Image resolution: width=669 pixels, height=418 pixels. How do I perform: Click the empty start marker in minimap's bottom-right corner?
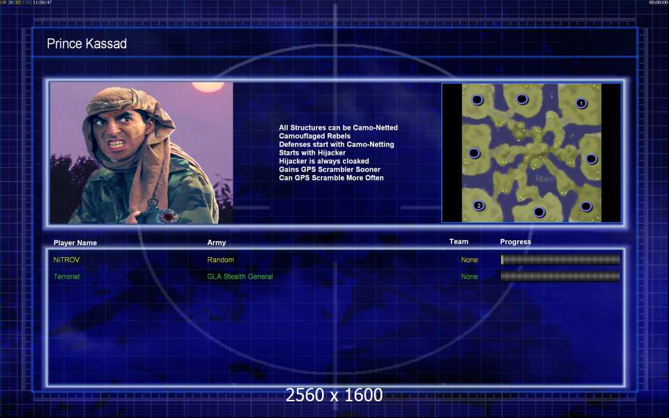click(x=586, y=206)
